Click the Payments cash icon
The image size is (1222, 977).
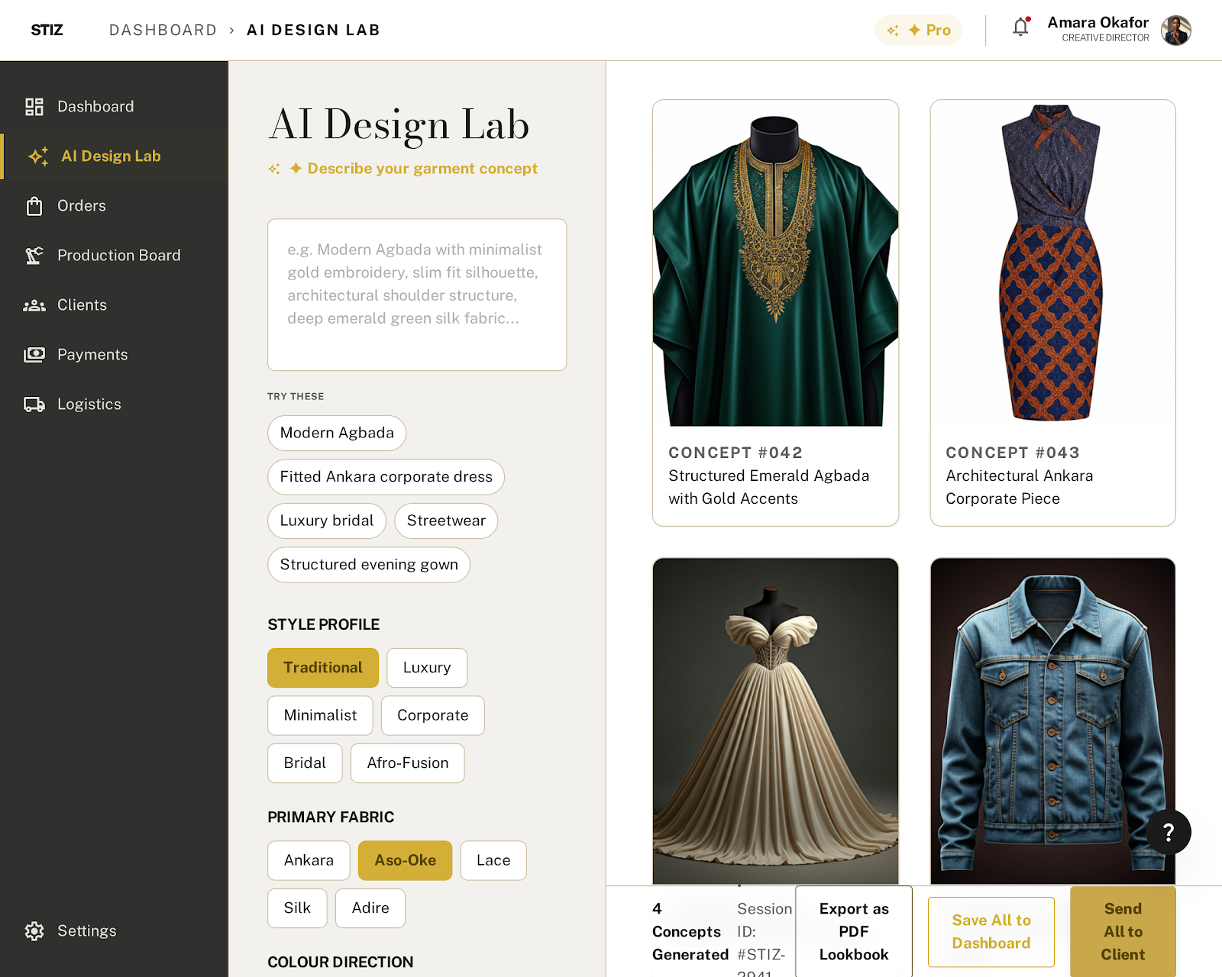(x=34, y=355)
